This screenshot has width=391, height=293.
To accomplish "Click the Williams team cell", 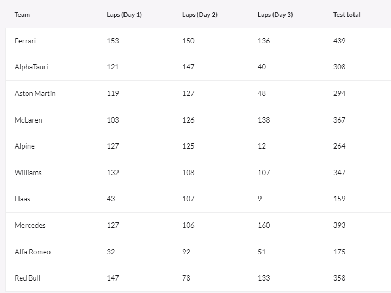I will pos(28,173).
